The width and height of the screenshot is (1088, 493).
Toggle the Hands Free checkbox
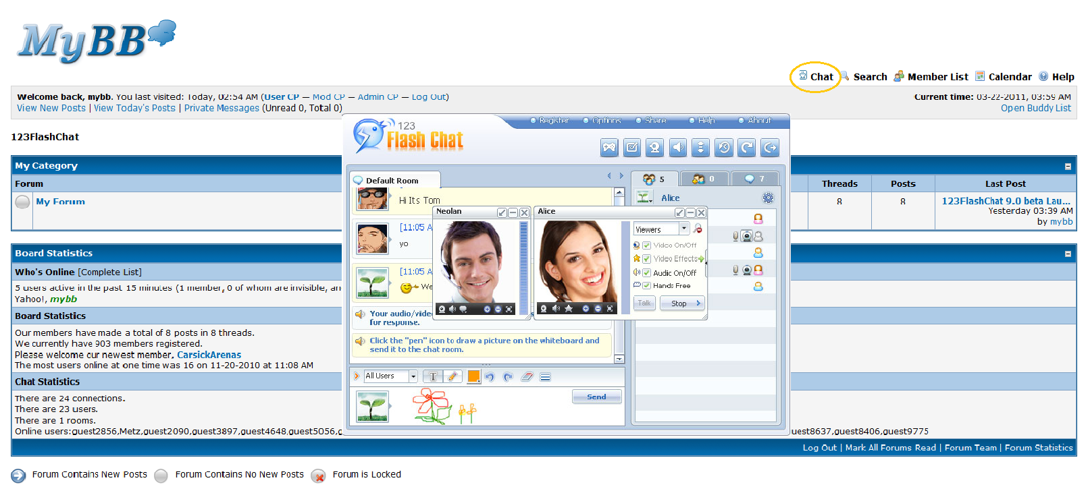tap(646, 286)
